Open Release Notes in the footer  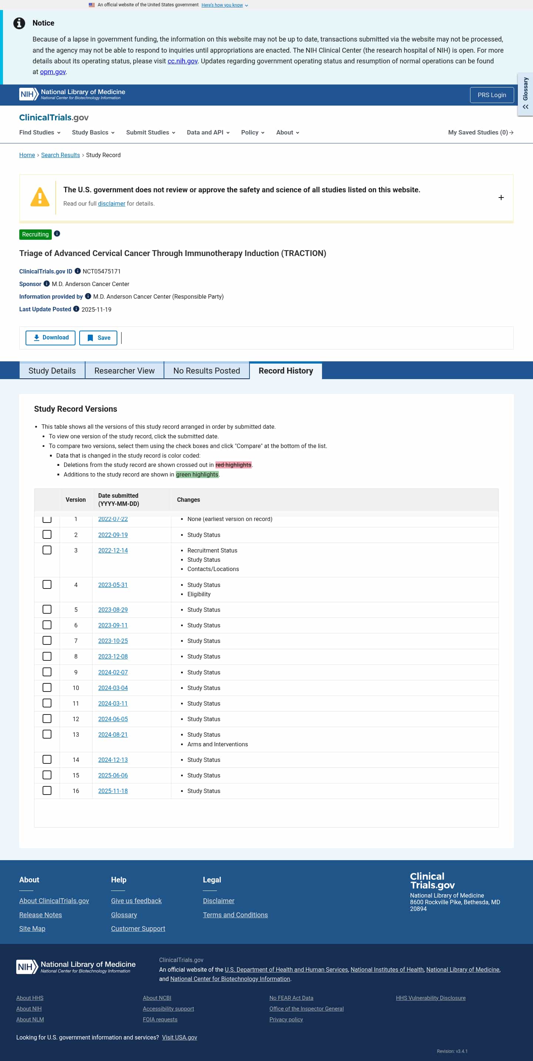pyautogui.click(x=41, y=915)
